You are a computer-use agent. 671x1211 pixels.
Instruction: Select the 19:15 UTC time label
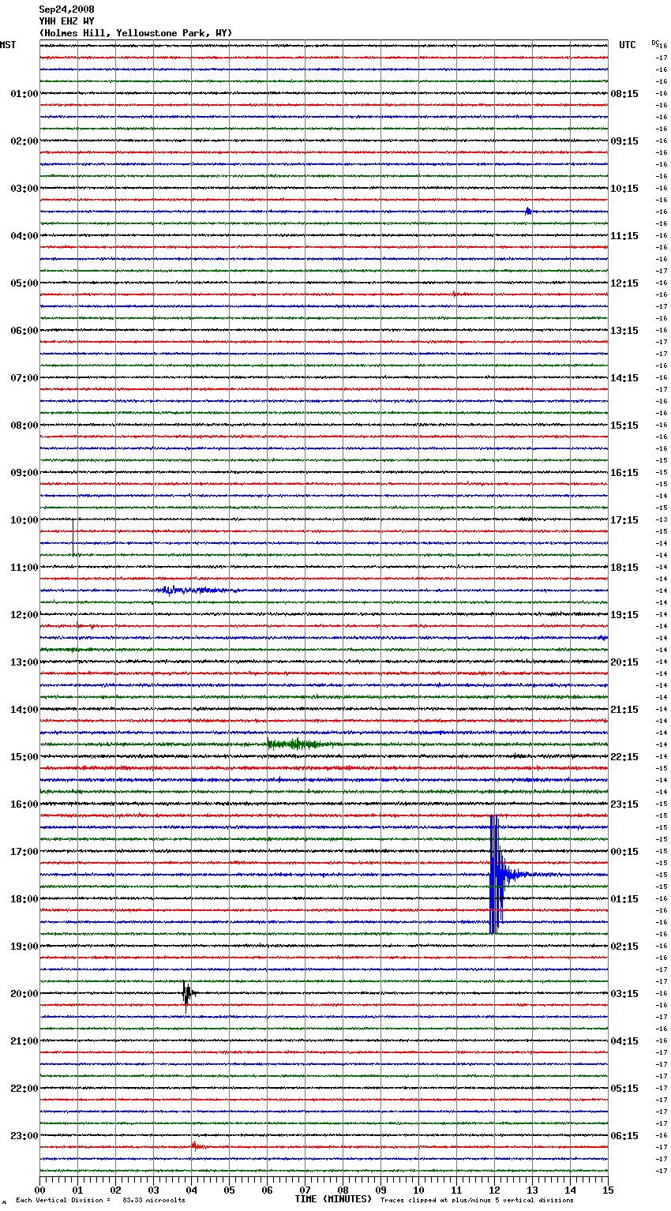click(624, 615)
